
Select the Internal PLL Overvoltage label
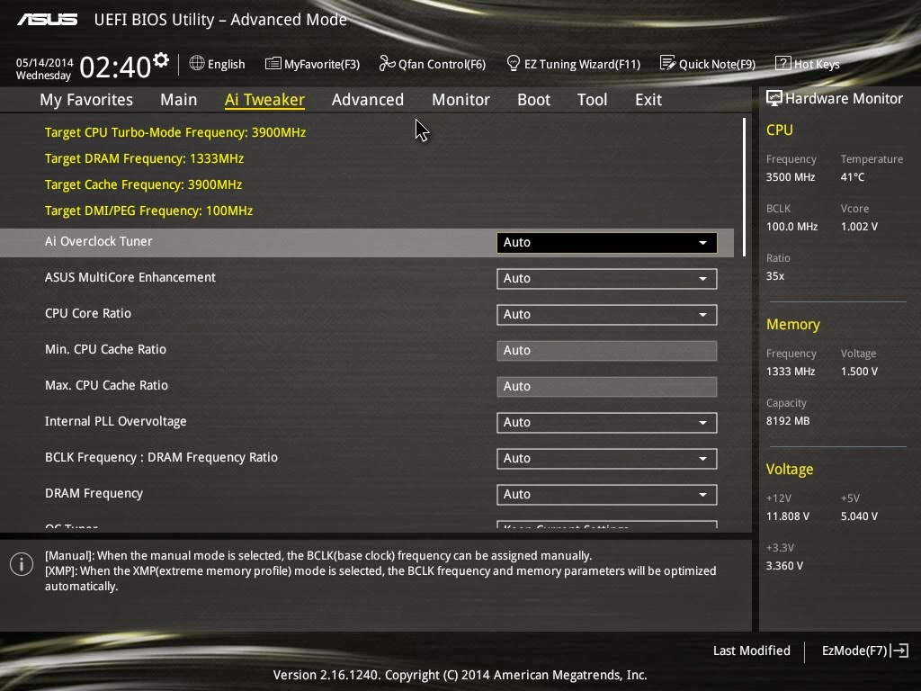point(115,421)
